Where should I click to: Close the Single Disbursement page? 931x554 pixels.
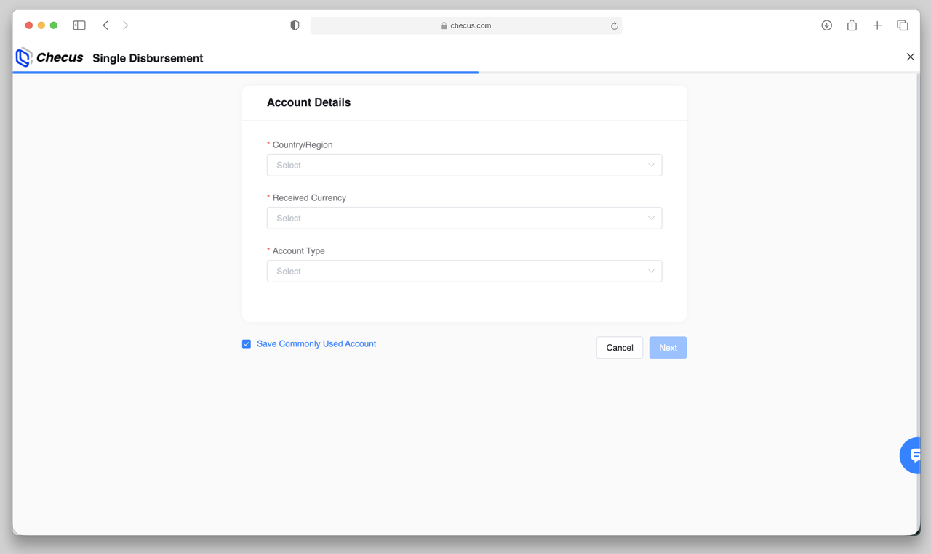910,57
